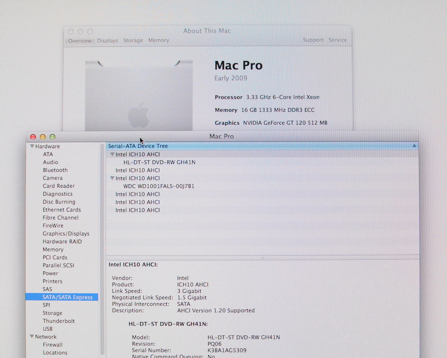Select USB in the sidebar
The height and width of the screenshot is (358, 447).
pos(47,329)
